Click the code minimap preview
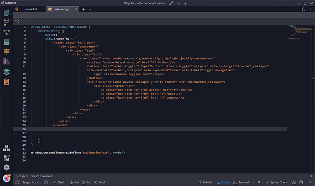Image resolution: width=315 pixels, height=186 pixels. (300, 32)
